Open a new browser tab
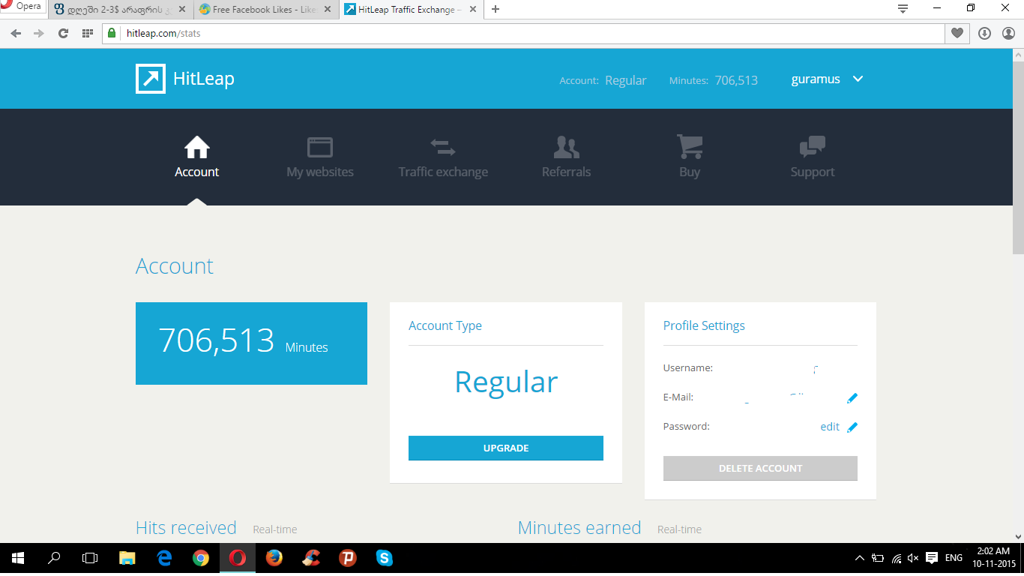Screen dimensions: 1024x576 [x=496, y=10]
